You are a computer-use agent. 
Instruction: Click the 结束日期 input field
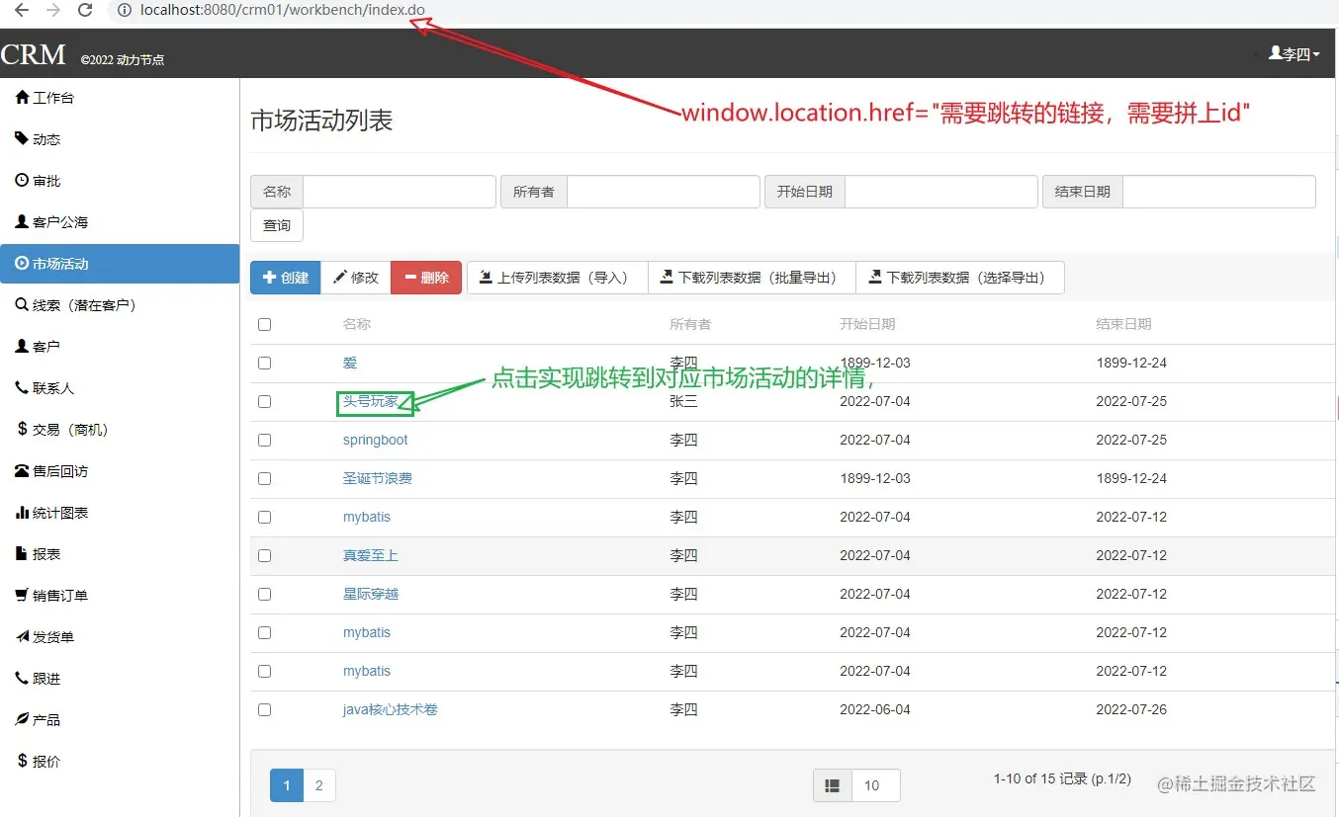coord(1219,192)
